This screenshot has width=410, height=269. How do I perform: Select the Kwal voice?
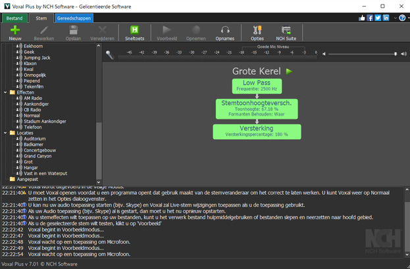28,70
